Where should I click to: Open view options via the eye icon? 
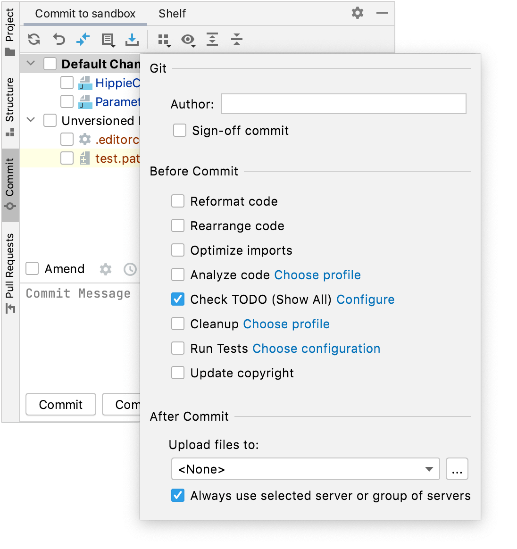[x=188, y=40]
